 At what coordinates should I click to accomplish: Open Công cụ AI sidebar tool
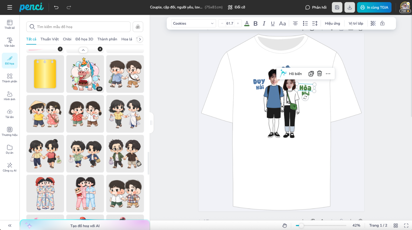click(x=10, y=167)
